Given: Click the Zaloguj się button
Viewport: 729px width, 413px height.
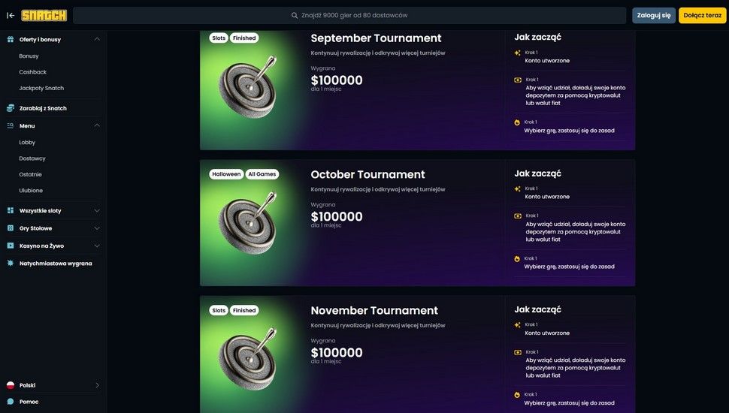Looking at the screenshot, I should [x=654, y=15].
